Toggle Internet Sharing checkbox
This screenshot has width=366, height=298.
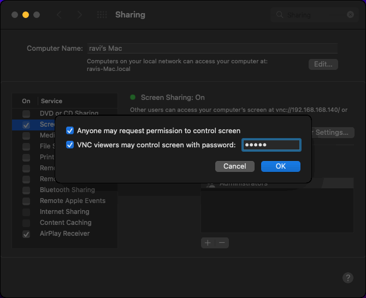tap(26, 212)
